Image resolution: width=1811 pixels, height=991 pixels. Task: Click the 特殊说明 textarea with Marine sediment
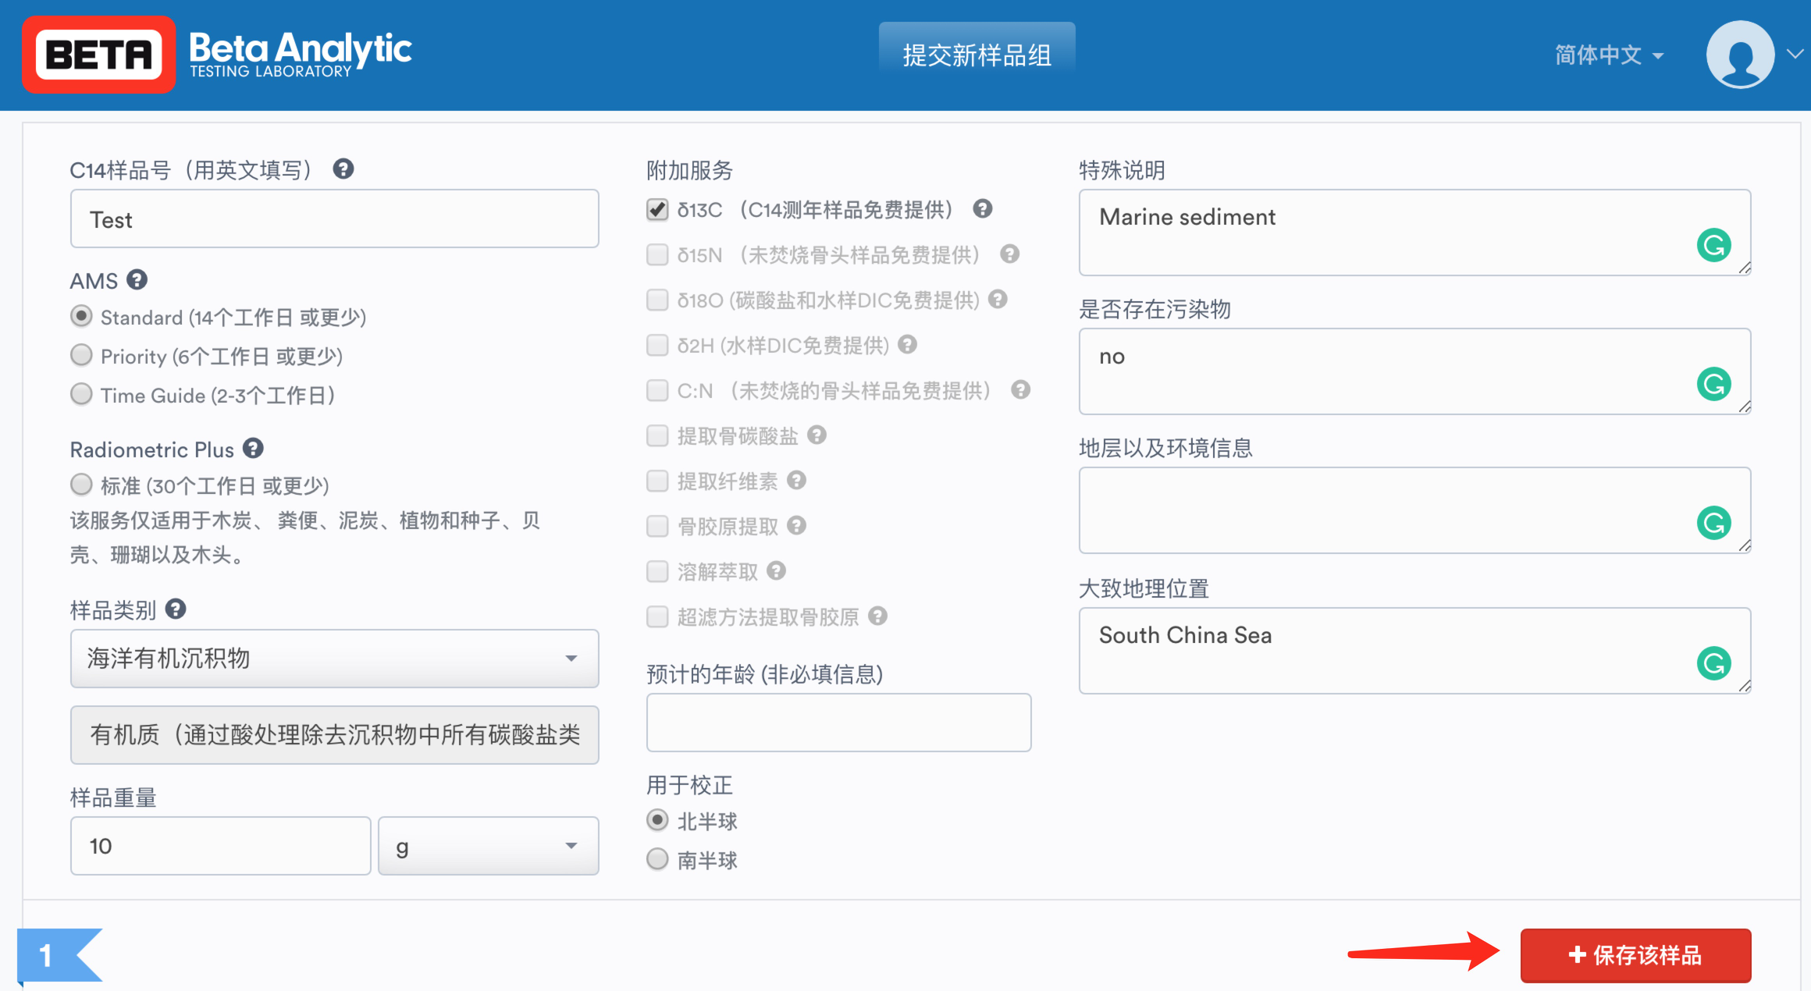click(1414, 233)
